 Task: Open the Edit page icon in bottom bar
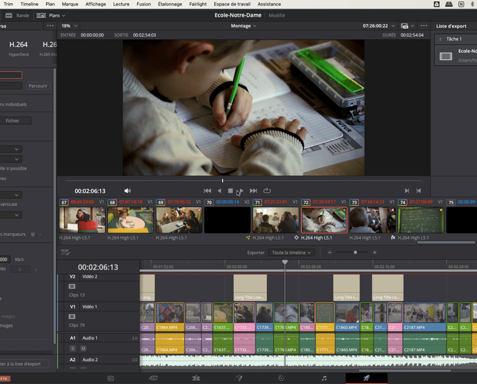click(196, 378)
